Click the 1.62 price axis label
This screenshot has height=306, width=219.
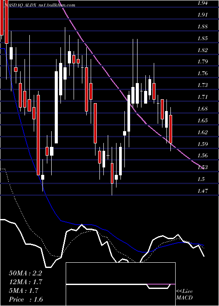(203, 132)
